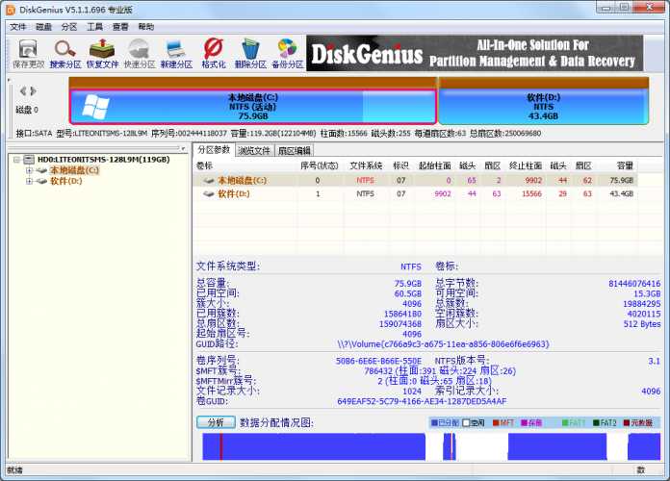
Task: Select 本地磁盘(C:) label in partition table
Action: click(243, 181)
